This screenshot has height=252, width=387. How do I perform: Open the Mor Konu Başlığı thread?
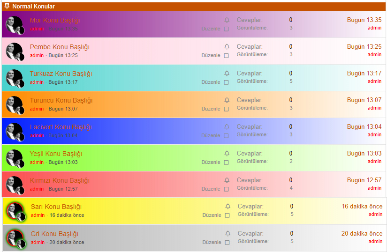click(x=55, y=20)
